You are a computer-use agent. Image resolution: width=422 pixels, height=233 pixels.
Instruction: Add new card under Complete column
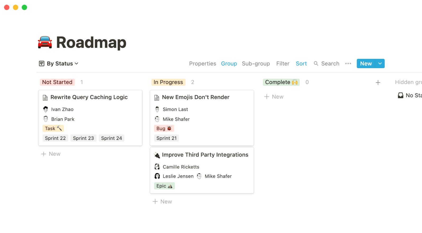pos(274,97)
